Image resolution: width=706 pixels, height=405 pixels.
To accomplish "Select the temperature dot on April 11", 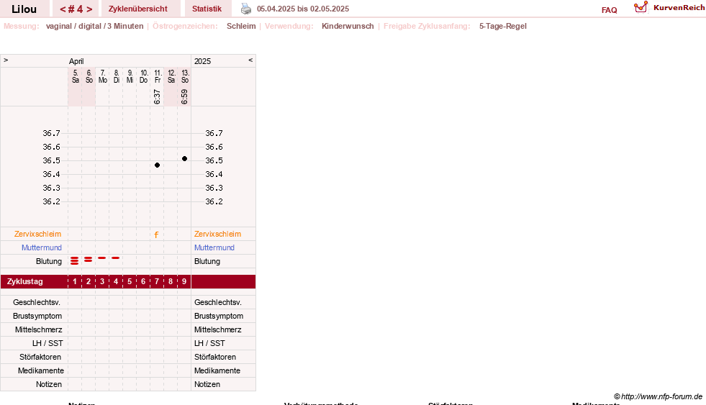I will (157, 165).
